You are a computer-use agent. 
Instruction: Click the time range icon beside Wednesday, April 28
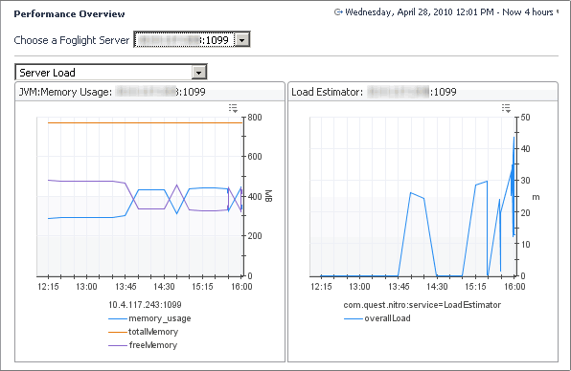(338, 12)
